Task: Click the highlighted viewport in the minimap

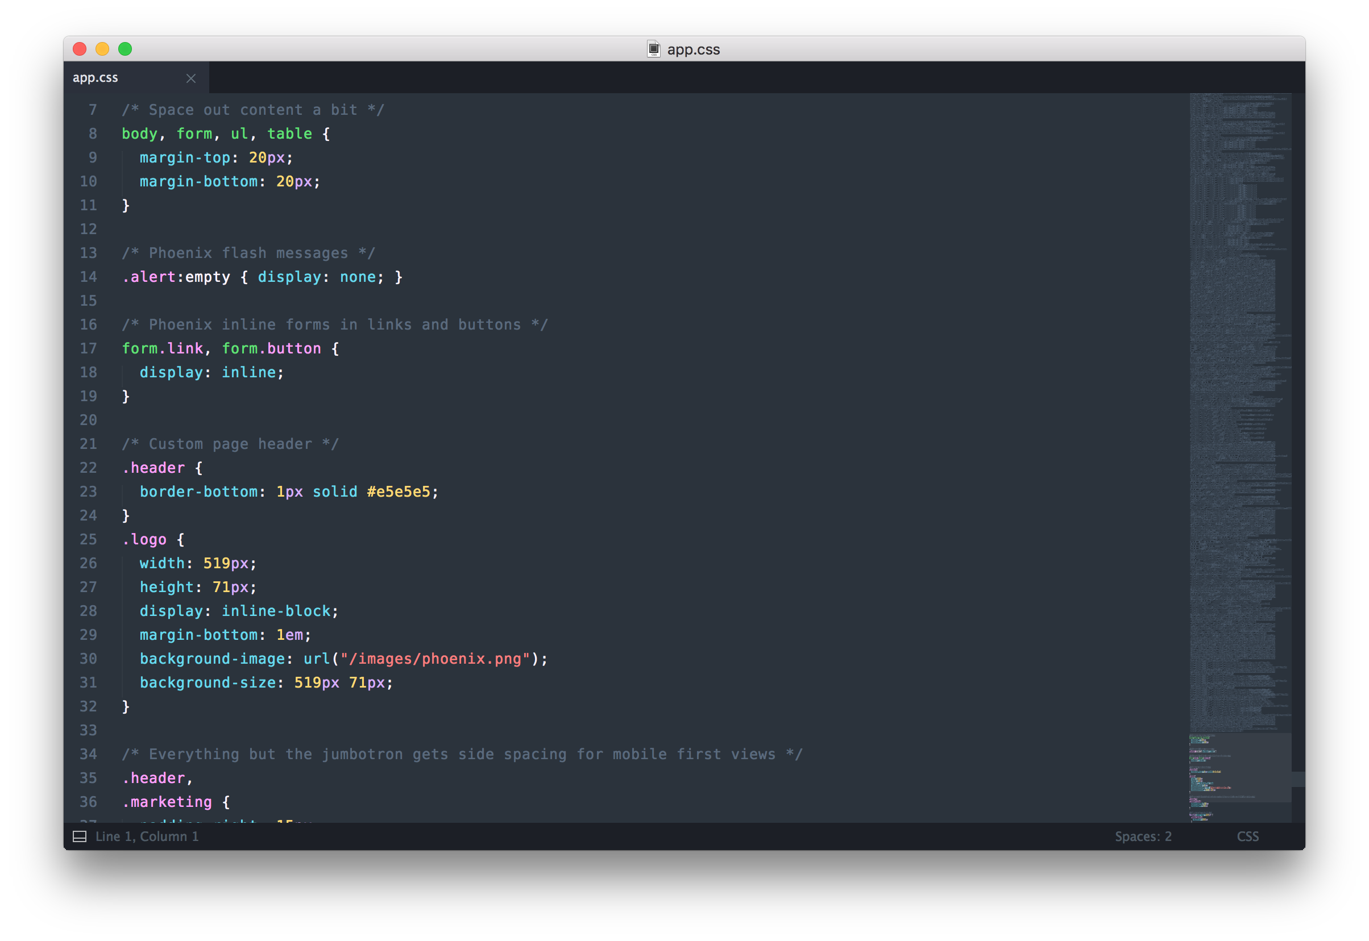Action: [1239, 767]
